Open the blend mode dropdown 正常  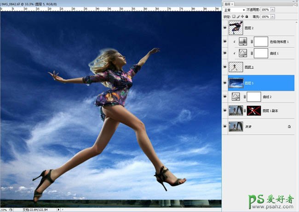pos(234,10)
